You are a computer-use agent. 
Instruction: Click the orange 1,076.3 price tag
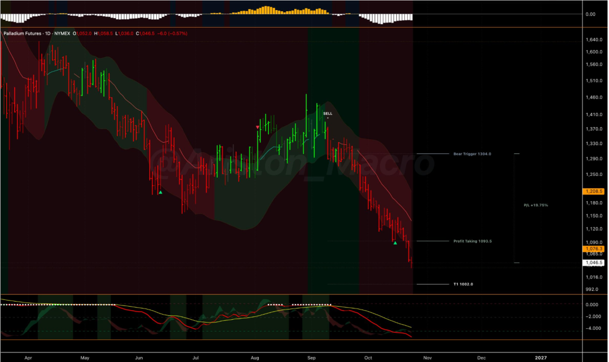(594, 249)
